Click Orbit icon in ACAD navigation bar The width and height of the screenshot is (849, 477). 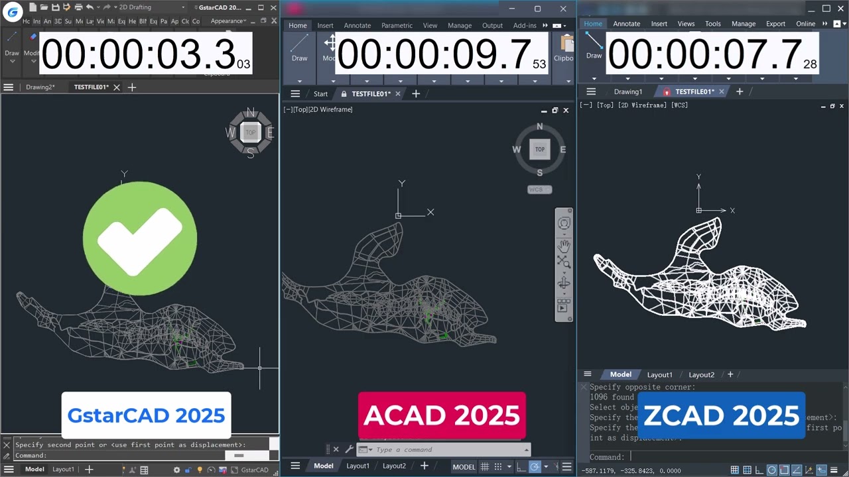[564, 284]
